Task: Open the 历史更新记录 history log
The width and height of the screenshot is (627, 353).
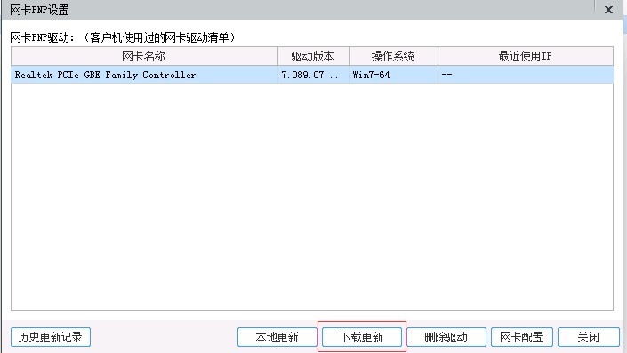Action: click(51, 337)
